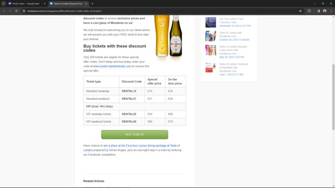Close the Taste of London tab
Screen dimensions: 335x188
click(x=86, y=4)
